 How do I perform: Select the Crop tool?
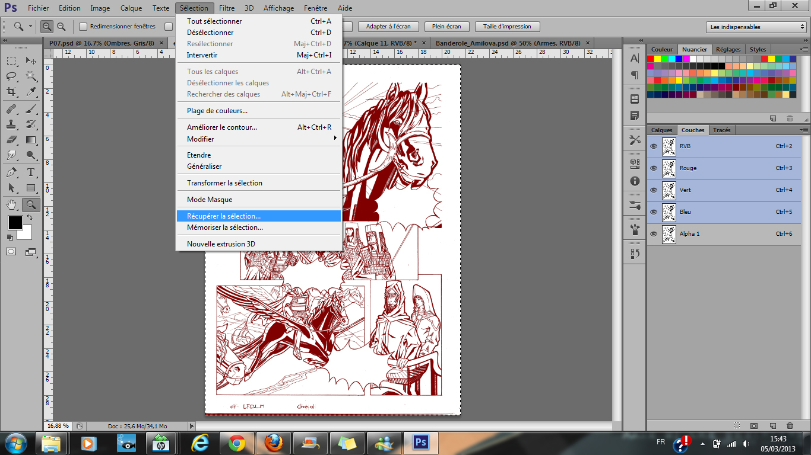tap(11, 91)
